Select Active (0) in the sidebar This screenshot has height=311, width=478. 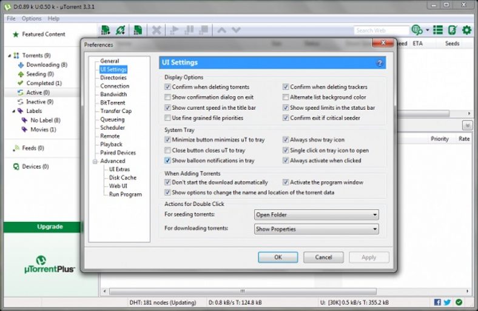[38, 92]
